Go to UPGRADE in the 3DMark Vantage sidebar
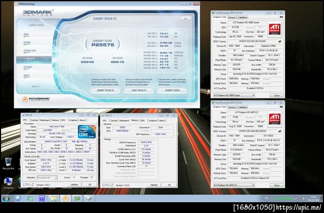 tap(28, 67)
